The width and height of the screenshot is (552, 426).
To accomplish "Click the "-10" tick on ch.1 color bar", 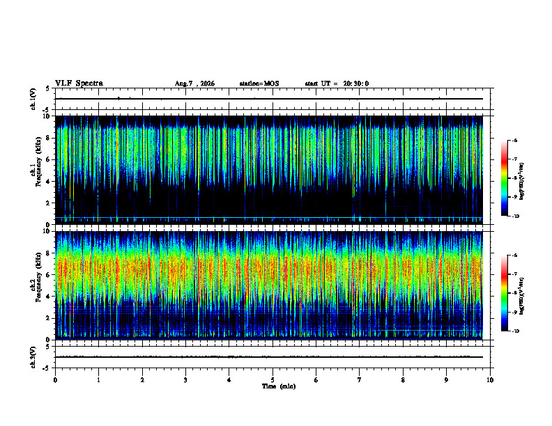I will click(x=516, y=216).
